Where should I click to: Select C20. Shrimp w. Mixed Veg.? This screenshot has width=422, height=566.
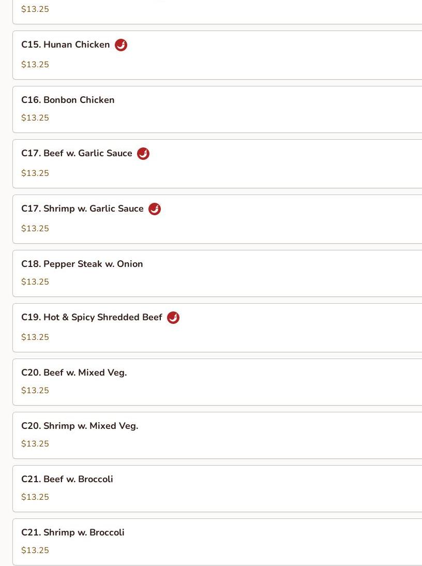tap(218, 435)
